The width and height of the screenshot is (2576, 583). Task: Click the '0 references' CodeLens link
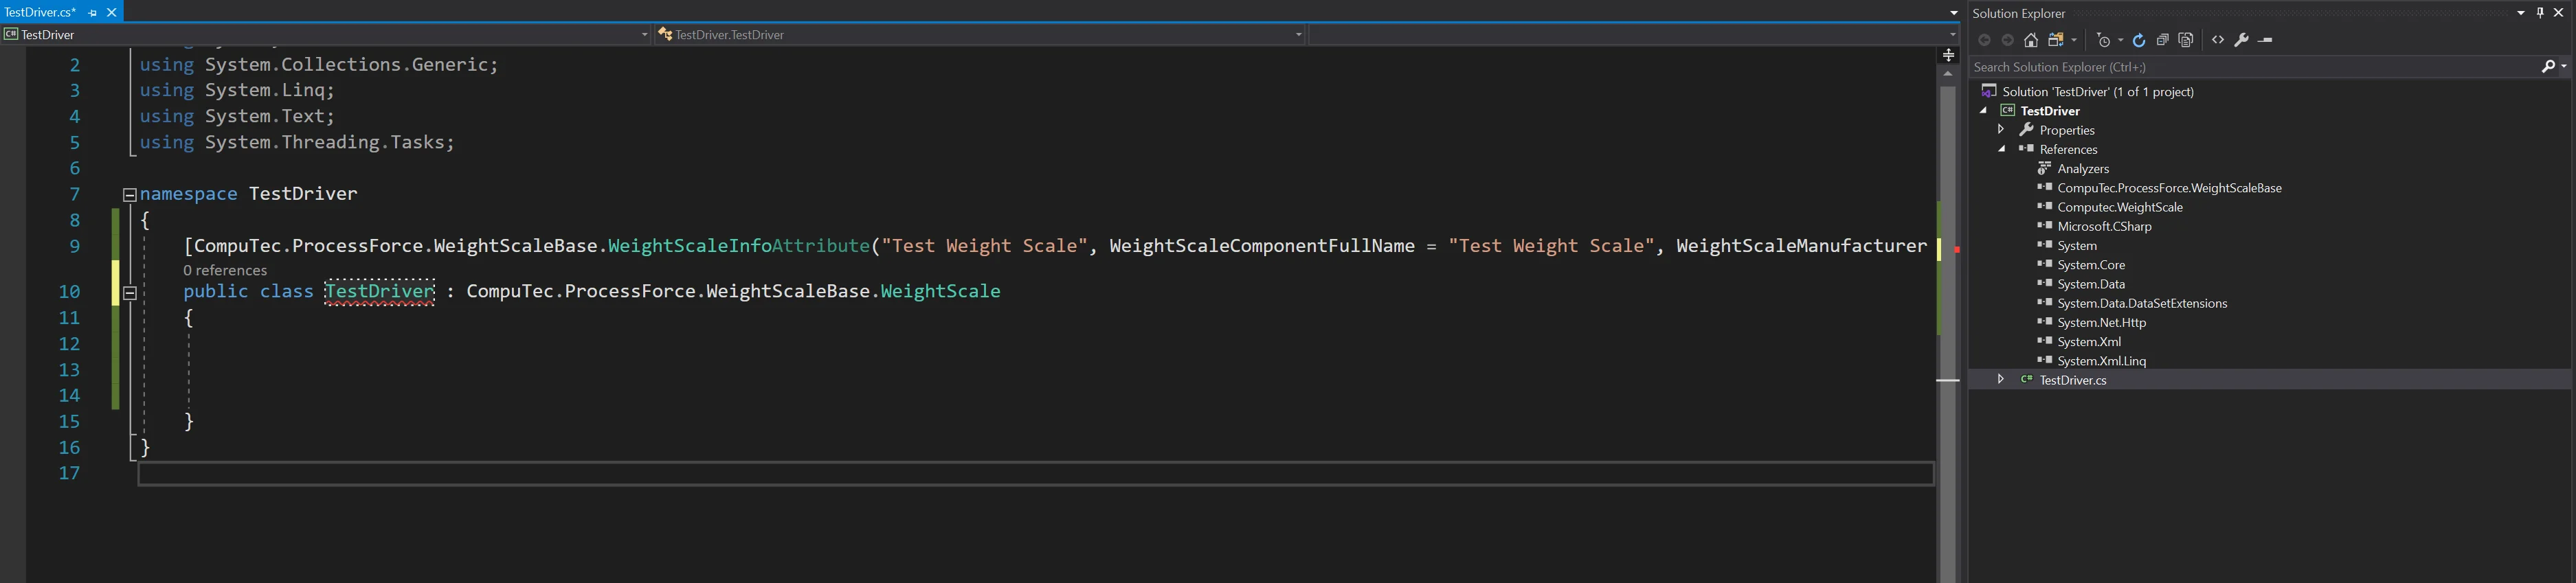point(225,270)
